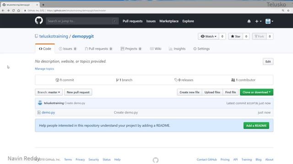Screen dimensions: 293x164
Task: Open Pull requests in top navigation
Action: [x=132, y=21]
